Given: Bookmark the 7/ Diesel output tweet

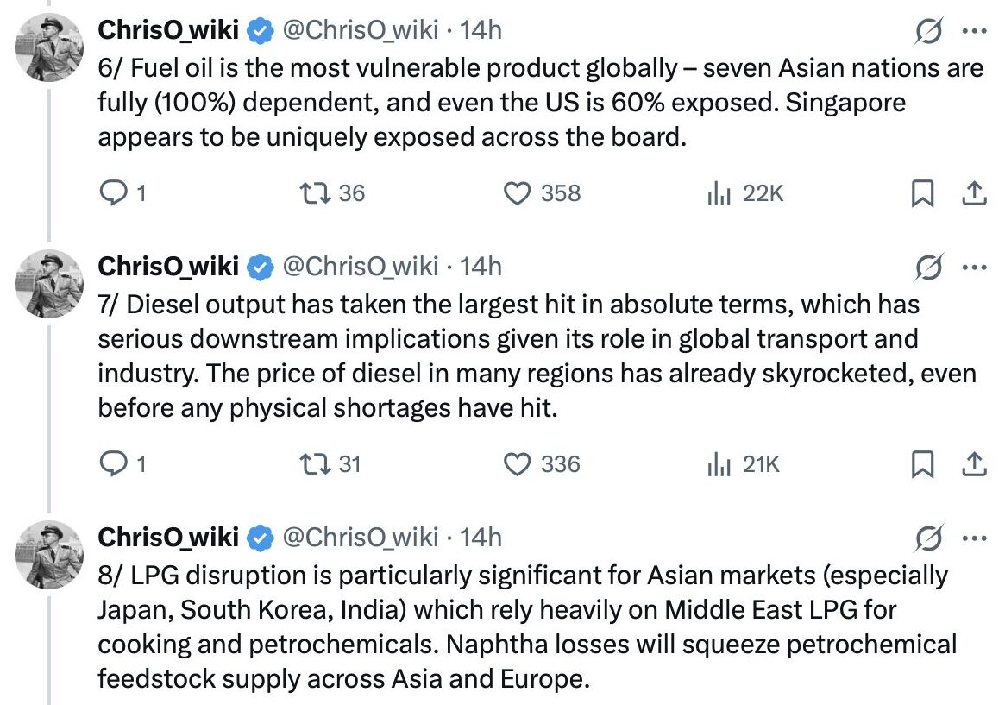Looking at the screenshot, I should (922, 464).
